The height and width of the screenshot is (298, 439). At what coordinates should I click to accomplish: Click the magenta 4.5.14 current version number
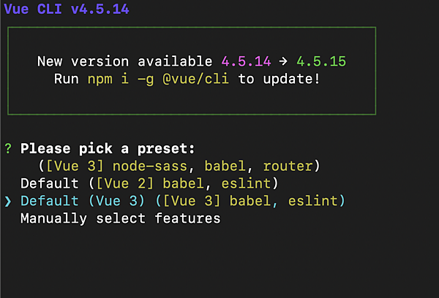tap(246, 61)
